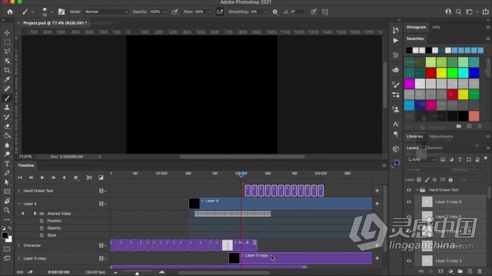Toggle Altered Video visibility eye in timeline
The image size is (492, 276).
41,214
